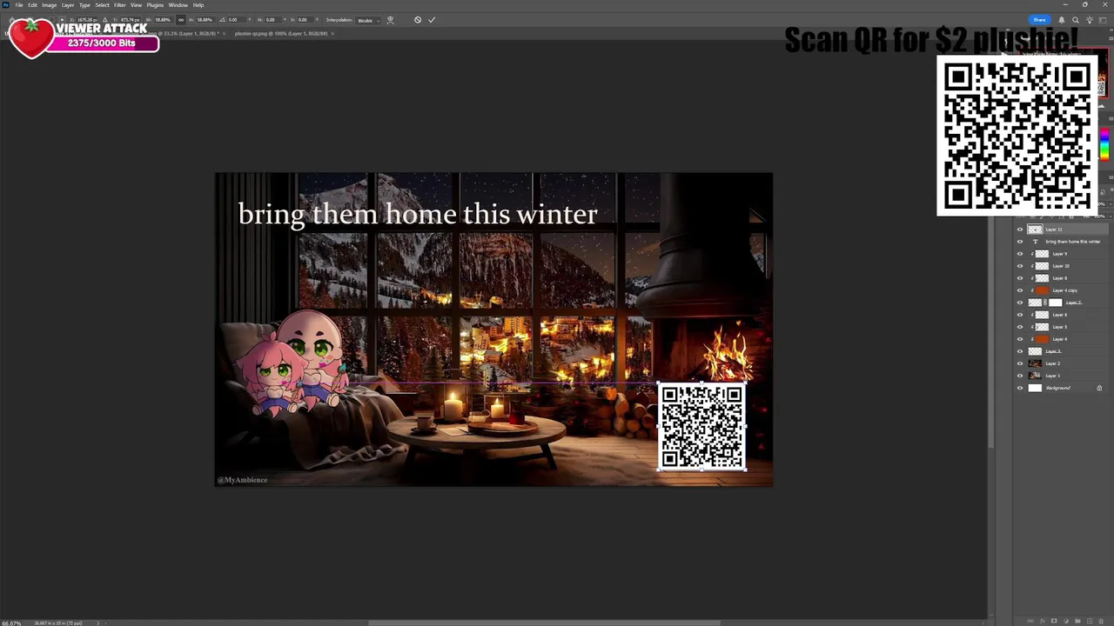Viewport: 1114px width, 626px height.
Task: Select the Layer 1 row
Action: click(1062, 376)
